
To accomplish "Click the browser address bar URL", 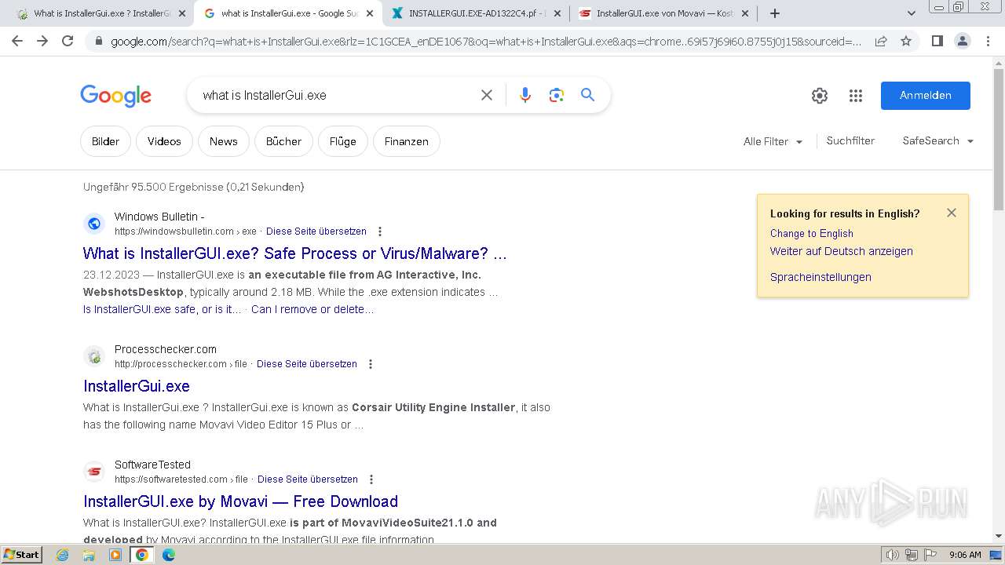I will pos(486,41).
